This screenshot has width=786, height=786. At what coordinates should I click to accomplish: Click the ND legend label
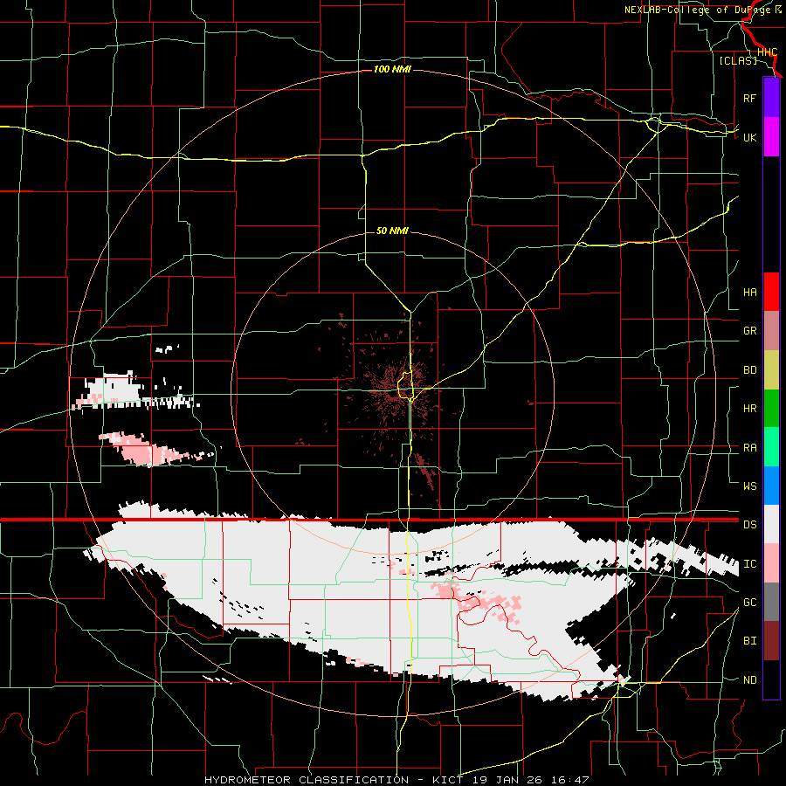tap(750, 680)
